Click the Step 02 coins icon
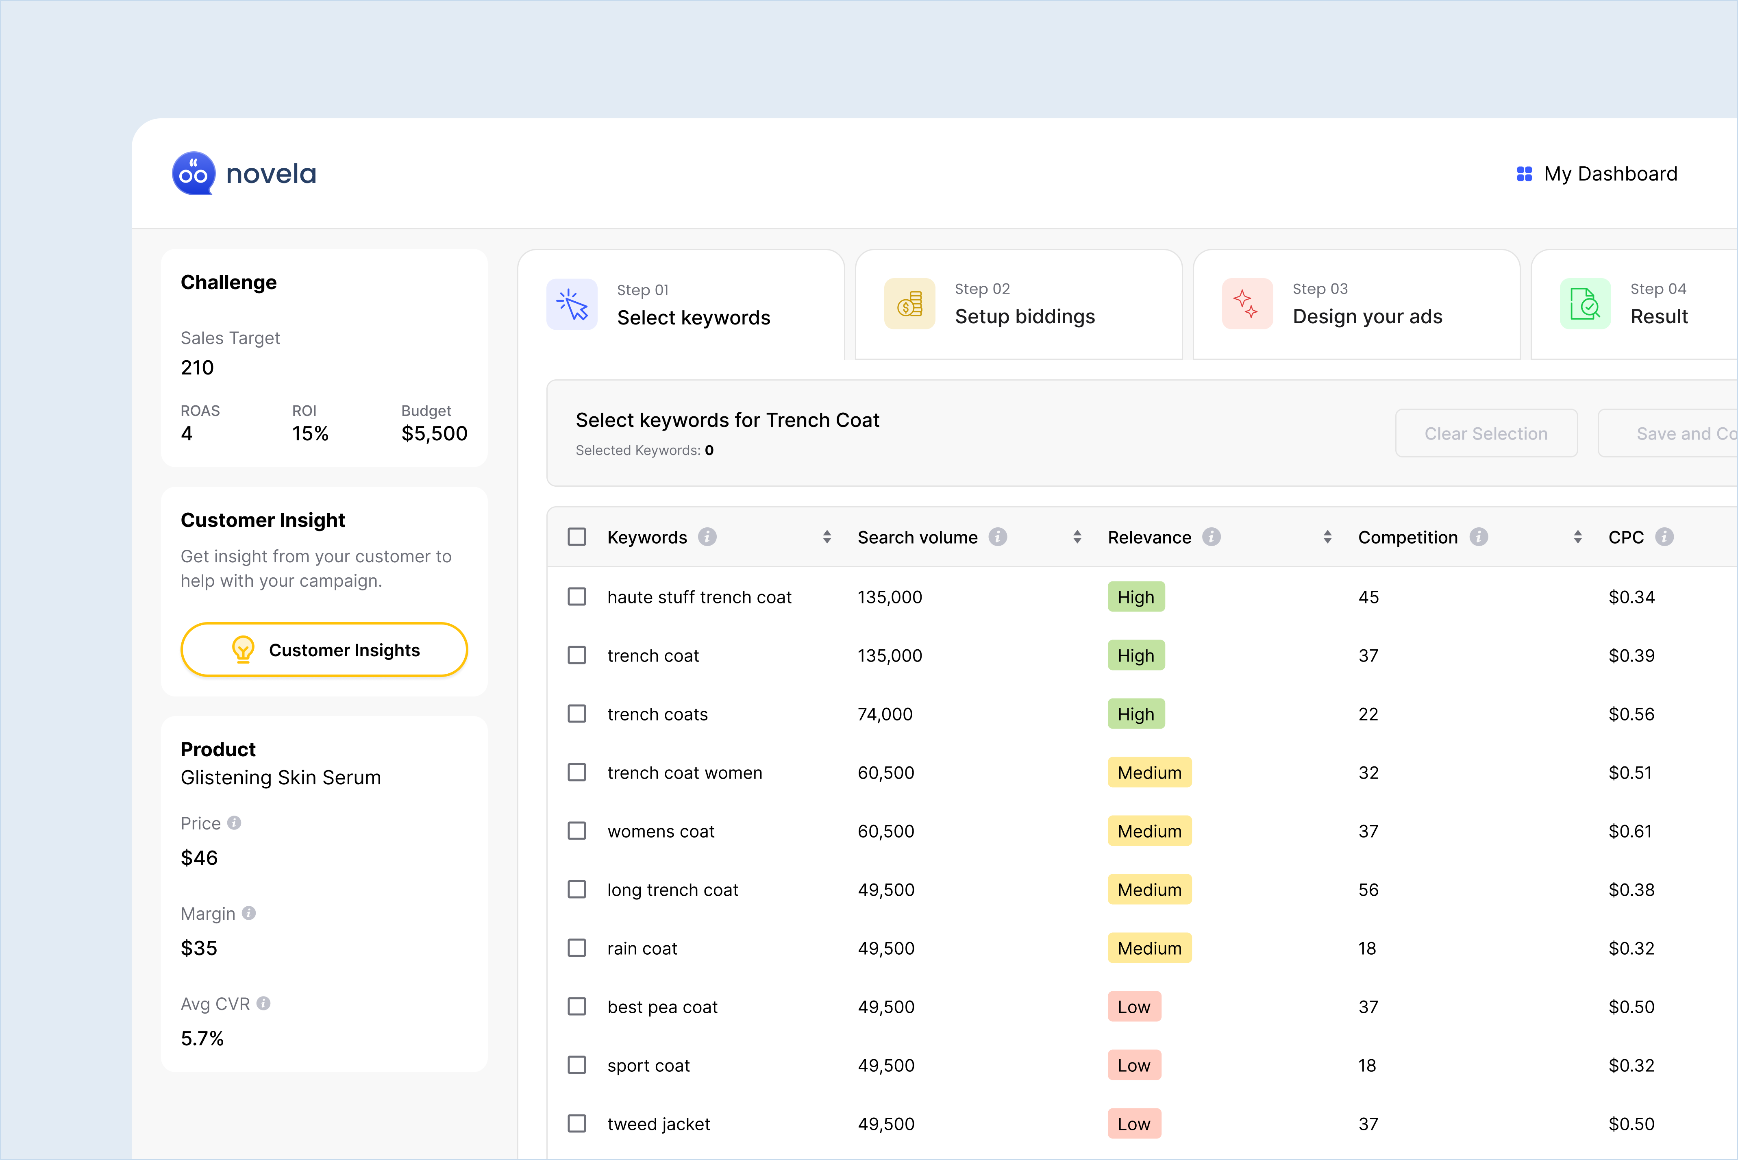 pos(910,303)
